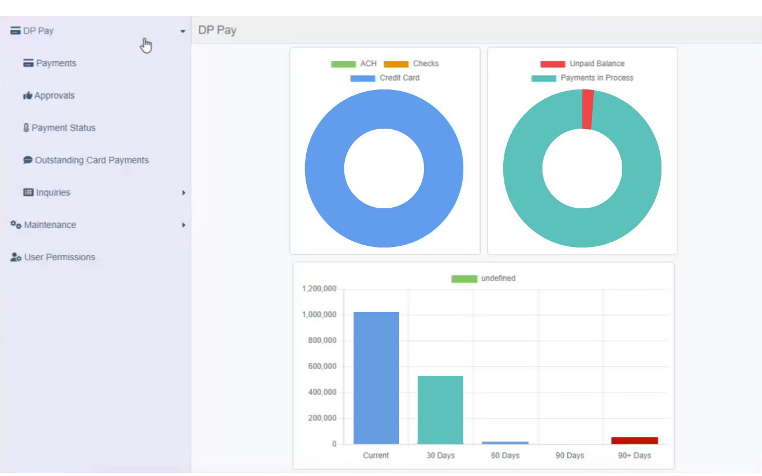Screen dimensions: 762x476
Task: Click the Current bar in aging chart
Action: pos(376,378)
